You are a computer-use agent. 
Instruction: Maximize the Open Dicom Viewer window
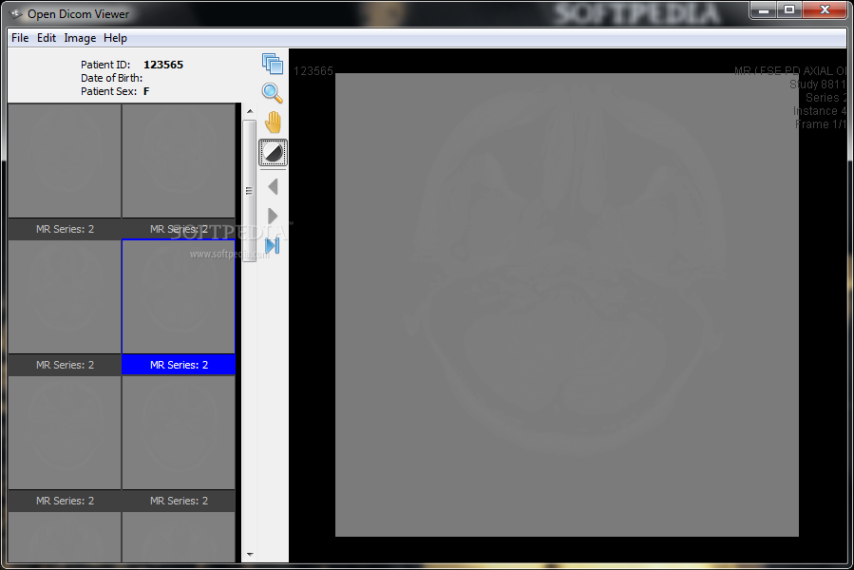click(x=789, y=9)
